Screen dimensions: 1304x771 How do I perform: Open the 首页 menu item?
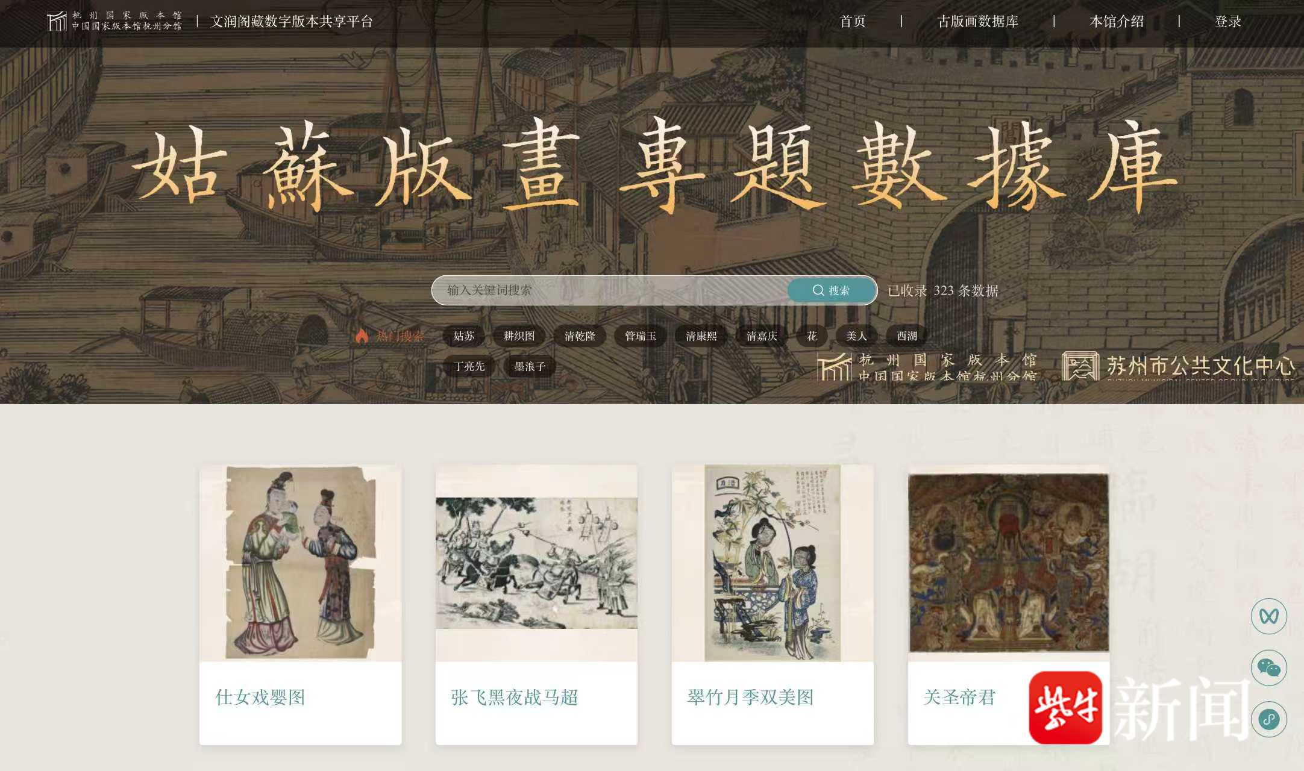853,22
